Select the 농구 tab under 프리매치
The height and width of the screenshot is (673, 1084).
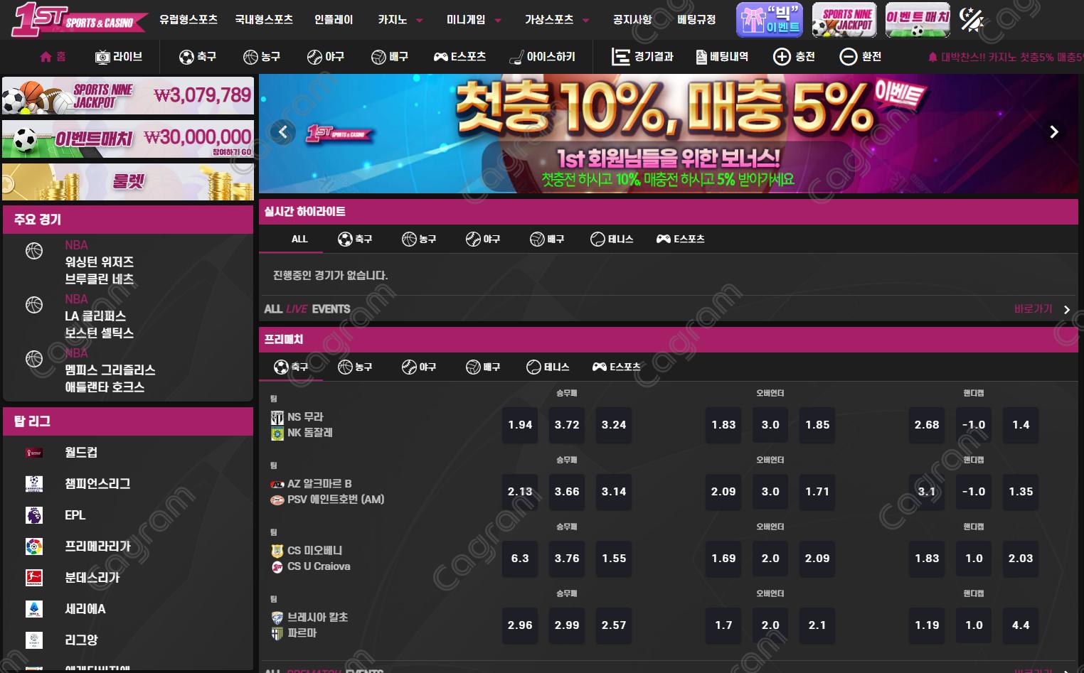point(355,367)
